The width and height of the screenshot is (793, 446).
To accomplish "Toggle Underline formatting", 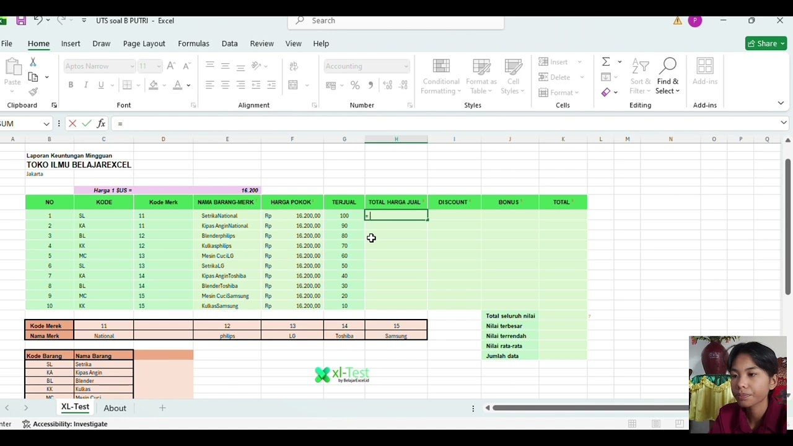I will [100, 85].
